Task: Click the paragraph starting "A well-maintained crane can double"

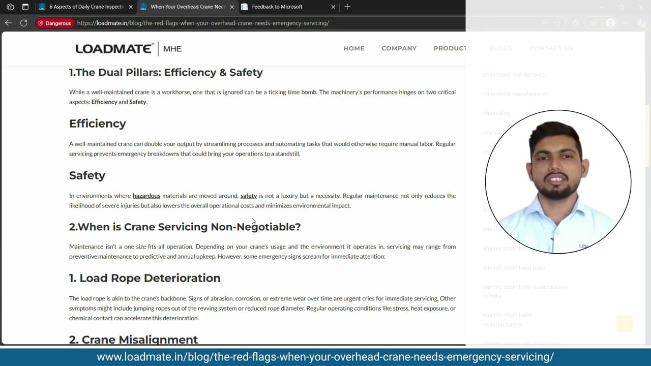Action: 262,149
